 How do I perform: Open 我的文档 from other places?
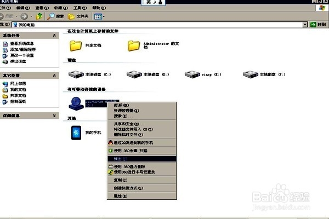click(x=18, y=89)
